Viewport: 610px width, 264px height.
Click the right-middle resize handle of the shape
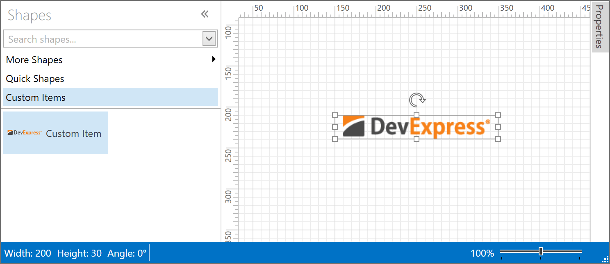point(498,127)
